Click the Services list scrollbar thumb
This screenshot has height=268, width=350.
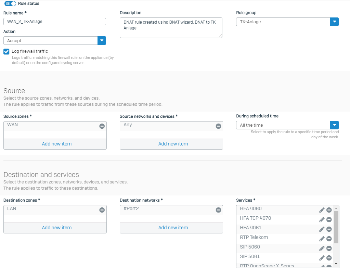click(336, 227)
